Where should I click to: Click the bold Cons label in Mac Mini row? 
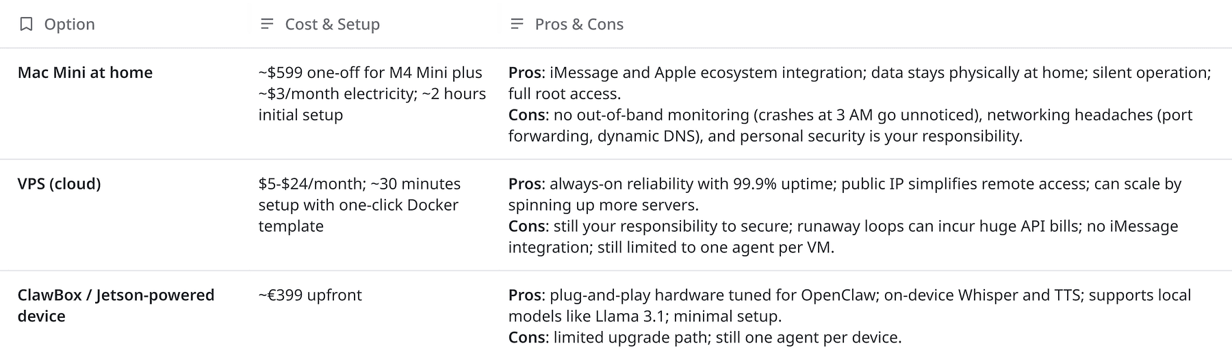pyautogui.click(x=527, y=115)
